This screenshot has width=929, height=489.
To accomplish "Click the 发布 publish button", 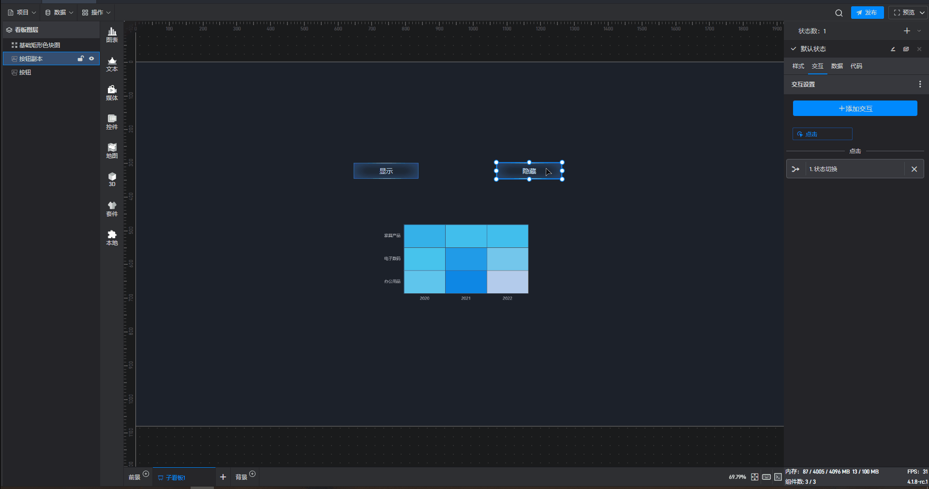I will tap(867, 13).
